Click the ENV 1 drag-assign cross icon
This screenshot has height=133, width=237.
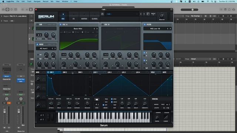click(x=48, y=72)
